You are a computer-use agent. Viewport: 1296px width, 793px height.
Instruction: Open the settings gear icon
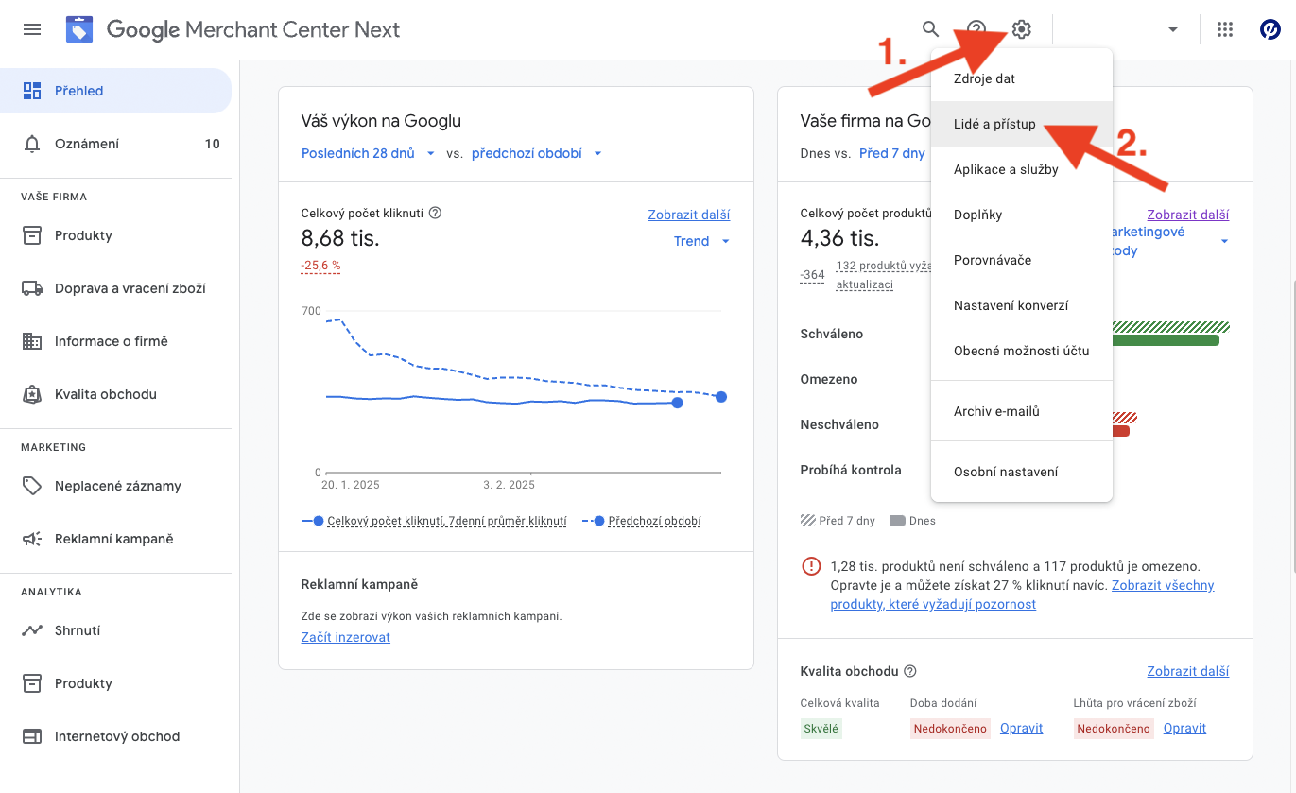coord(1022,29)
